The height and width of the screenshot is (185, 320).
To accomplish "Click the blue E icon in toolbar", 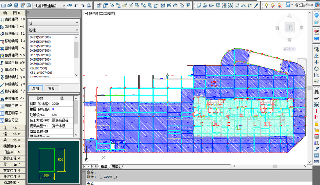I will click(288, 5).
